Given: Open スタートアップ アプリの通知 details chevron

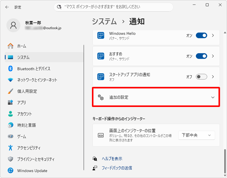Looking at the screenshot, I should pyautogui.click(x=213, y=77).
